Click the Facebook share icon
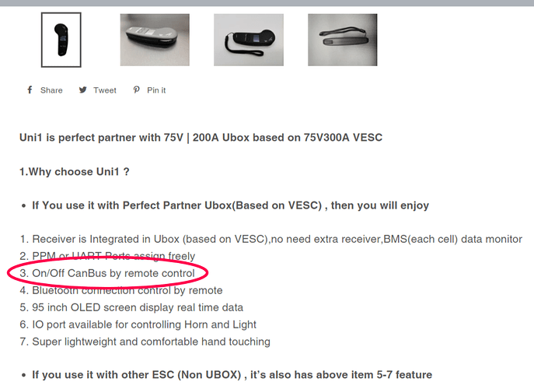This screenshot has width=534, height=389. coord(30,90)
